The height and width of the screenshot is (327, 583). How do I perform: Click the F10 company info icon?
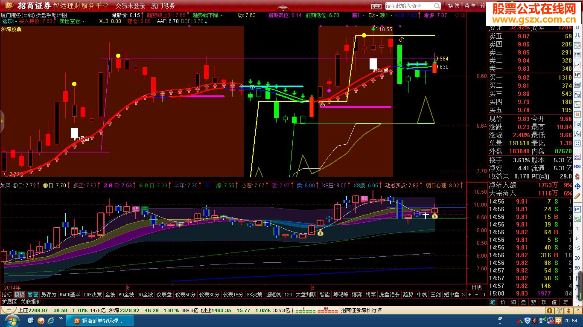point(577,94)
